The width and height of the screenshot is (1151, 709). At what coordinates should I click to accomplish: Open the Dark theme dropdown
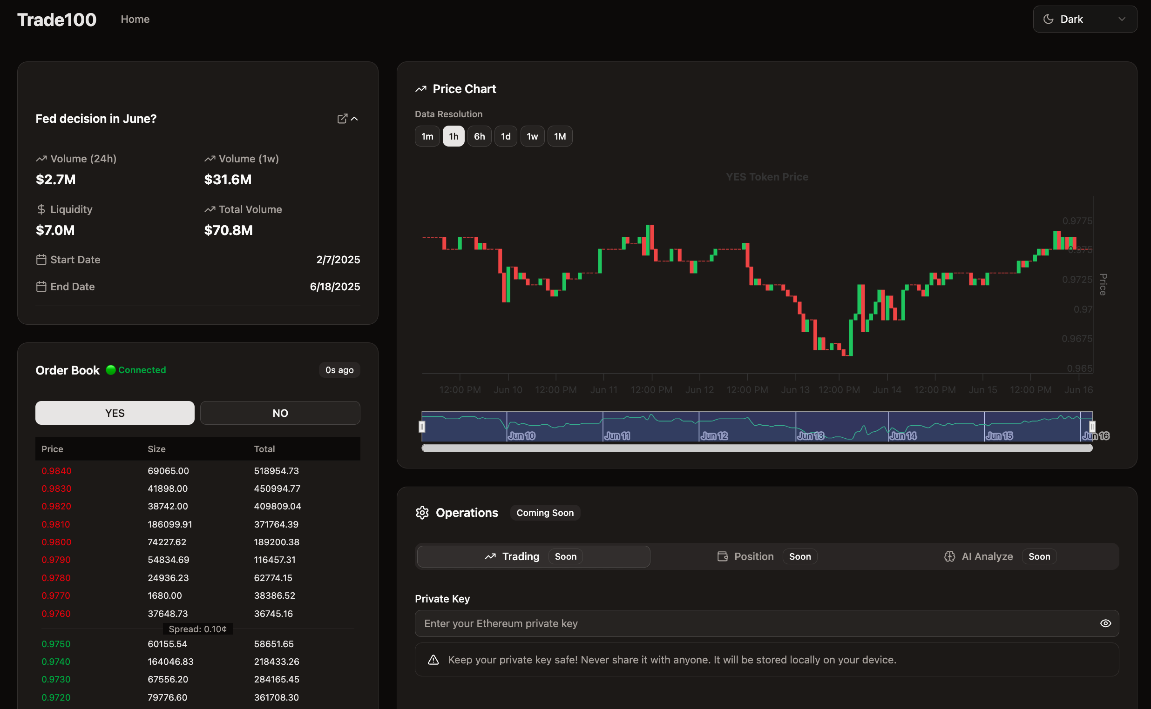tap(1084, 19)
